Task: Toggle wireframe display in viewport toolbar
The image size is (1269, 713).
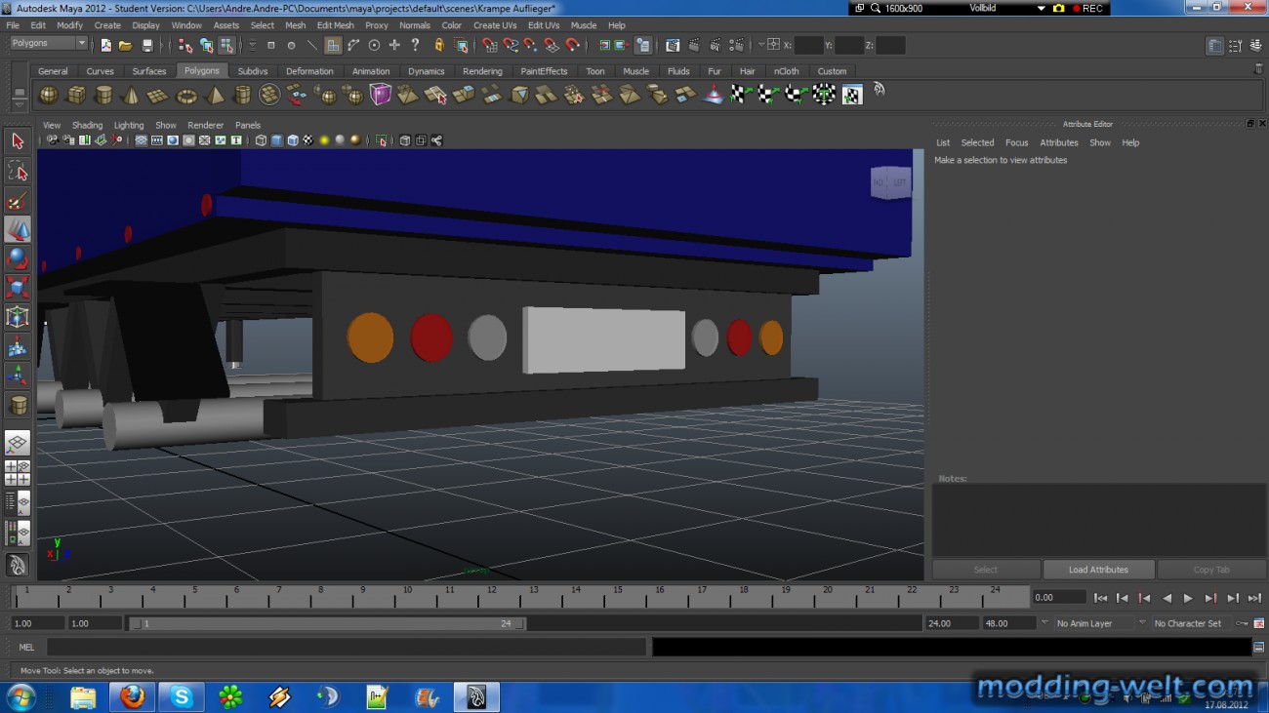Action: [261, 140]
